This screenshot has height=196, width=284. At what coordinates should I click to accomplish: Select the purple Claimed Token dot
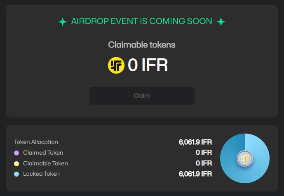(x=16, y=153)
